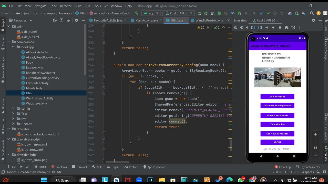Open the app run configuration dropdown
This screenshot has width=328, height=184.
(x=151, y=13)
